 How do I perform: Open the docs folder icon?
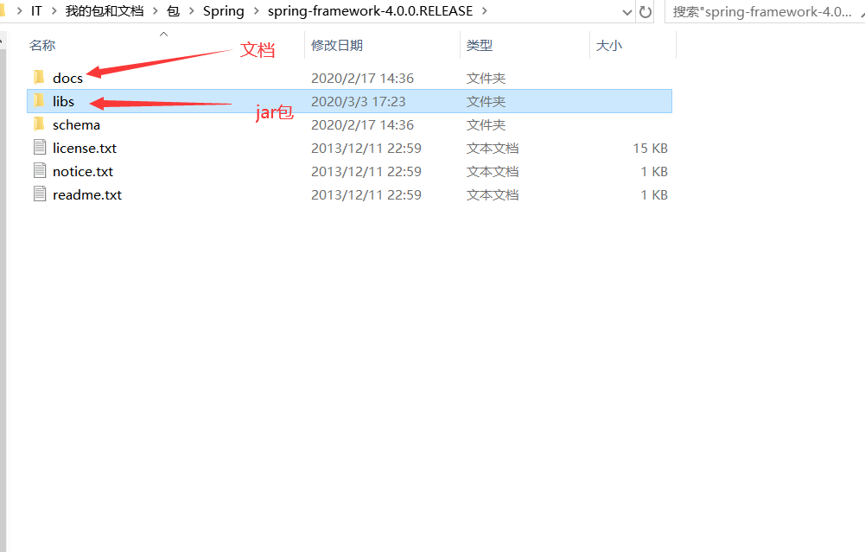39,77
